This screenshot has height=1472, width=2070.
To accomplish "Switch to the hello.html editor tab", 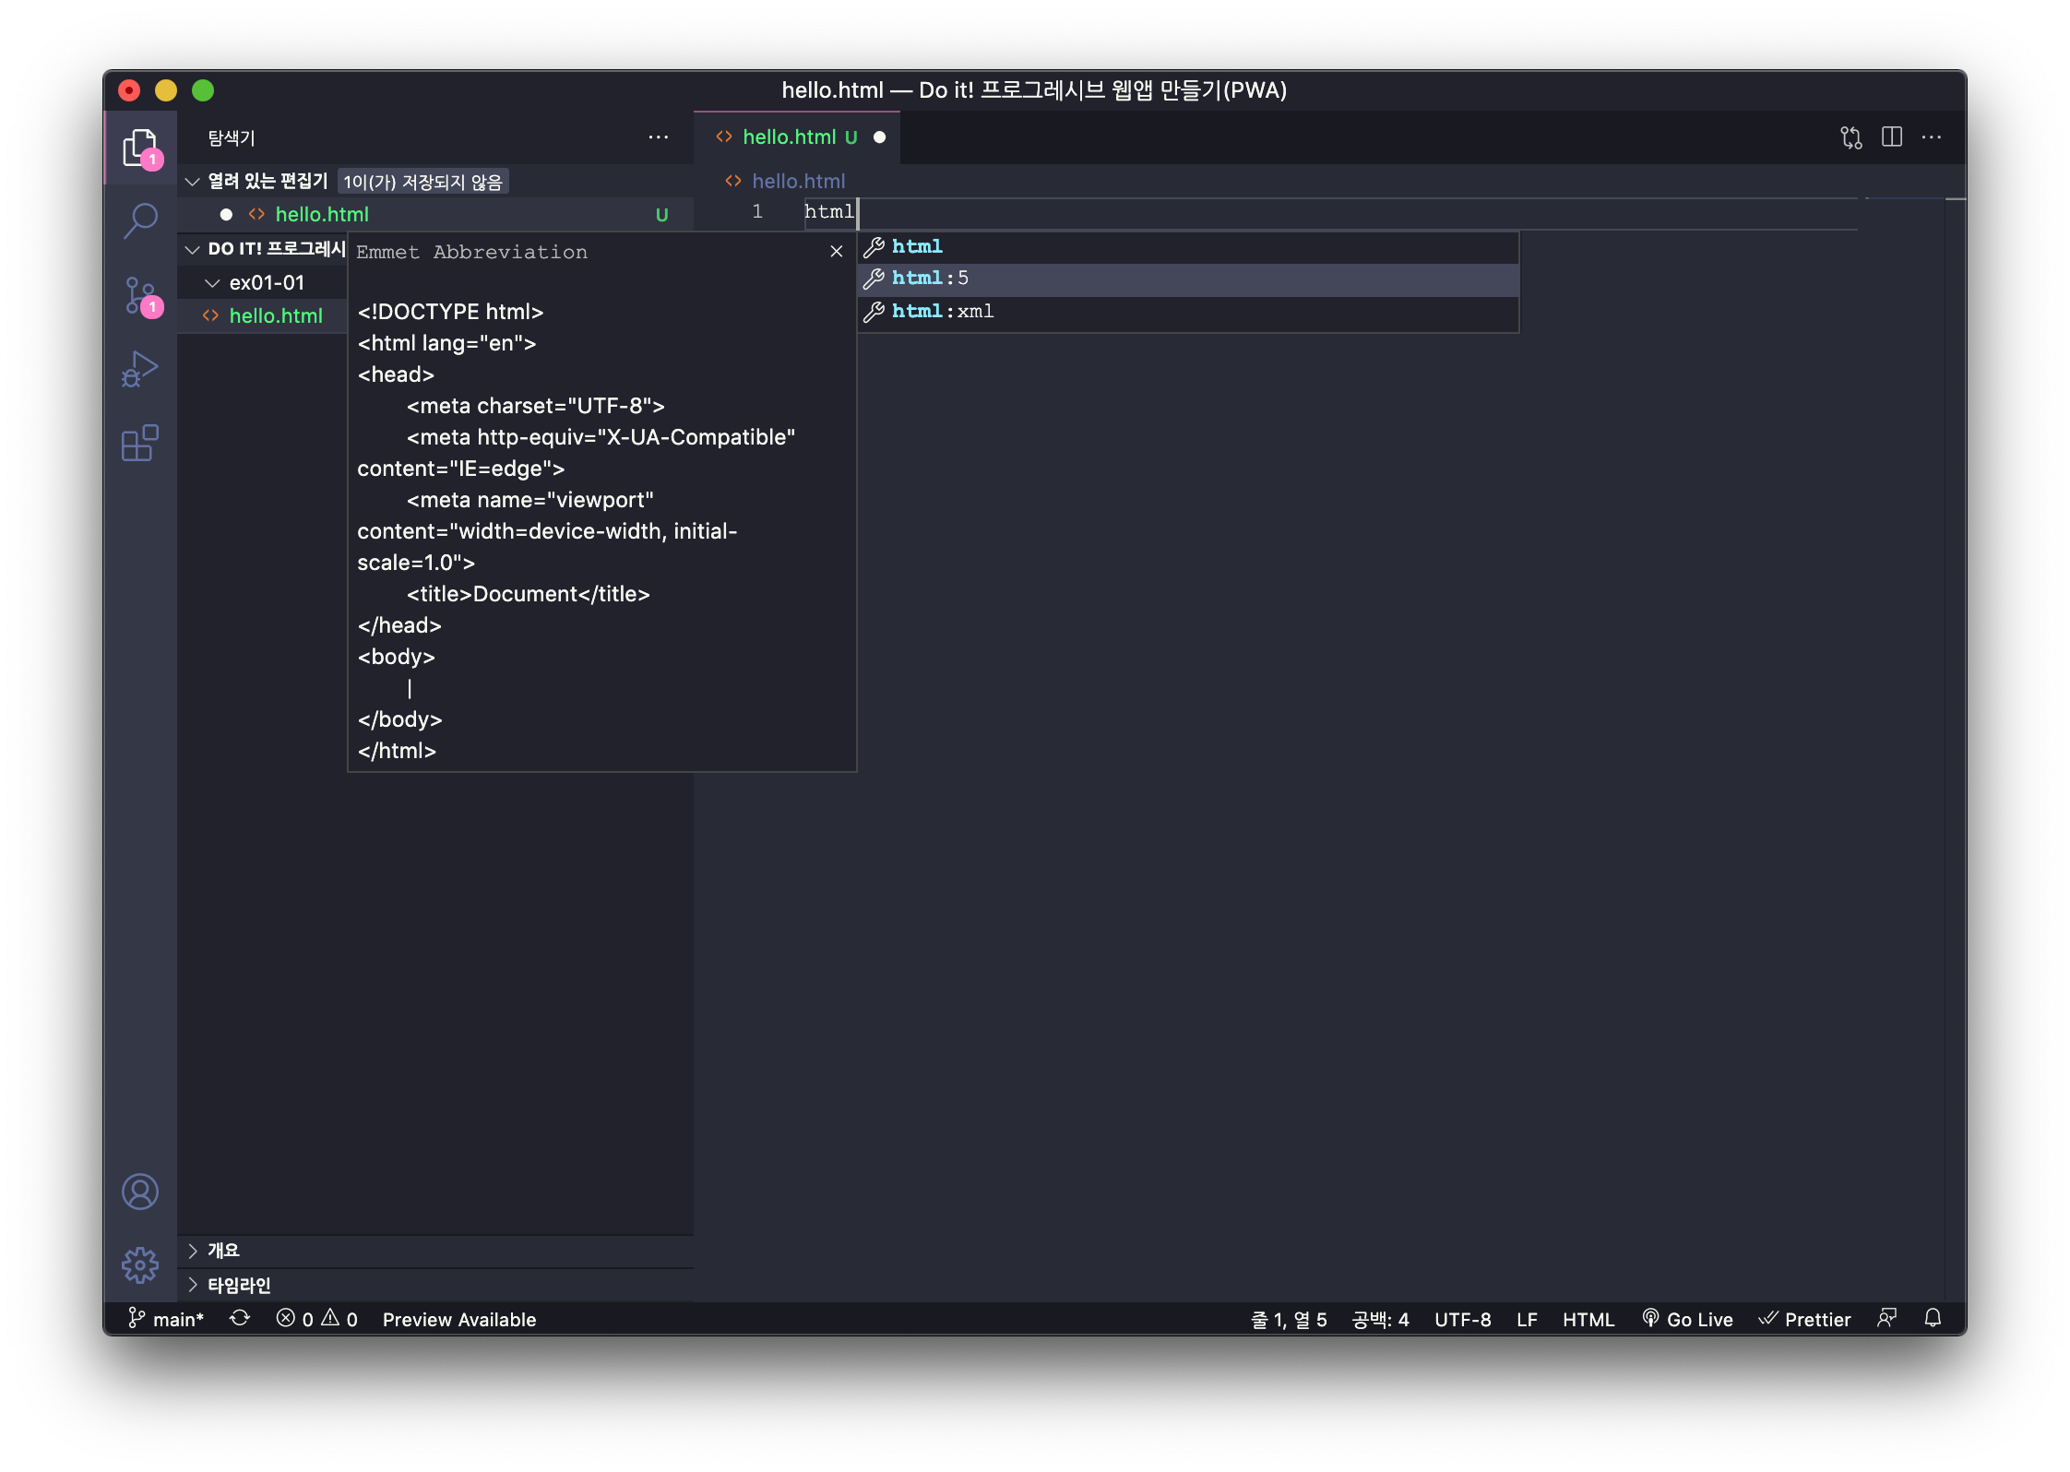I will pyautogui.click(x=789, y=137).
